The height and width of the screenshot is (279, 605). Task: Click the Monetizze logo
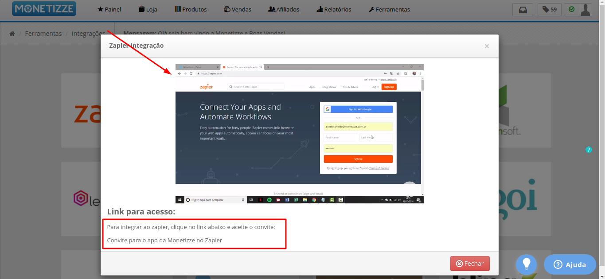point(44,9)
